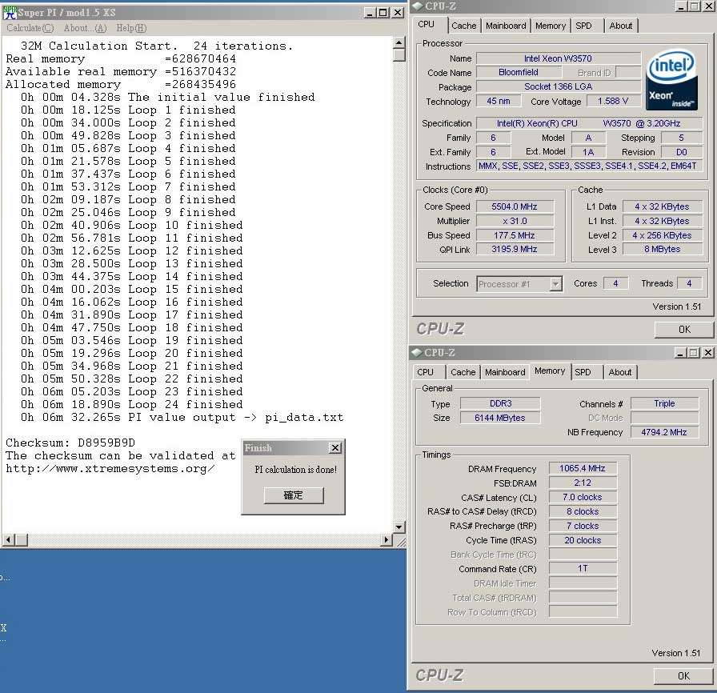Select CPU tab in top CPU-Z window
This screenshot has height=693, width=717.
[427, 24]
